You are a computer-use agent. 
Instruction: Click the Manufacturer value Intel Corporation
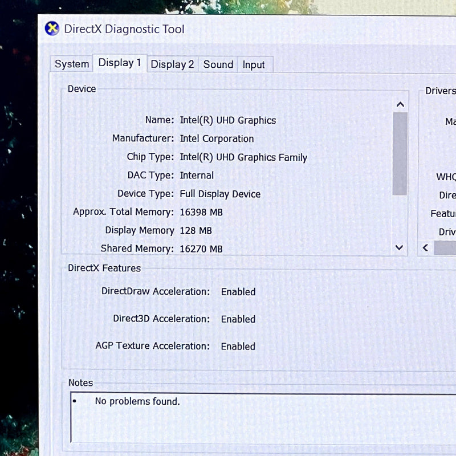point(217,139)
